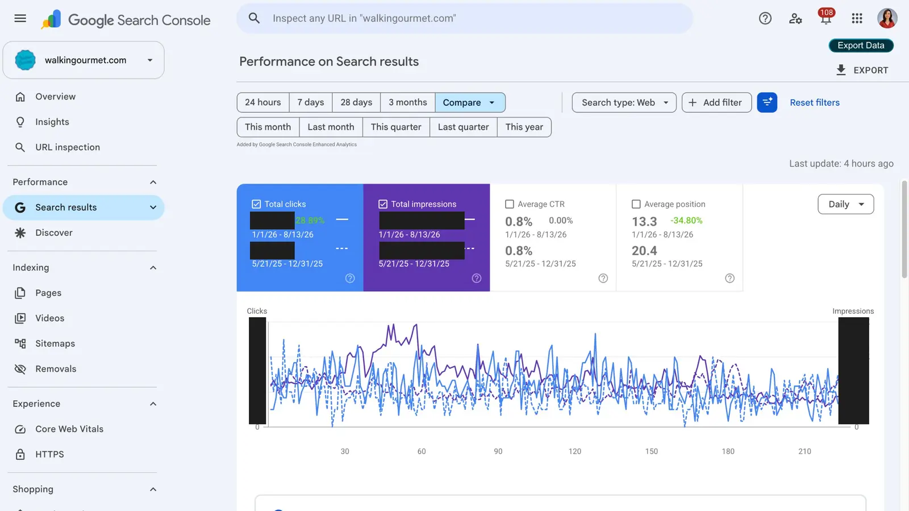Click the search magnifier icon
This screenshot has width=909, height=511.
(254, 18)
